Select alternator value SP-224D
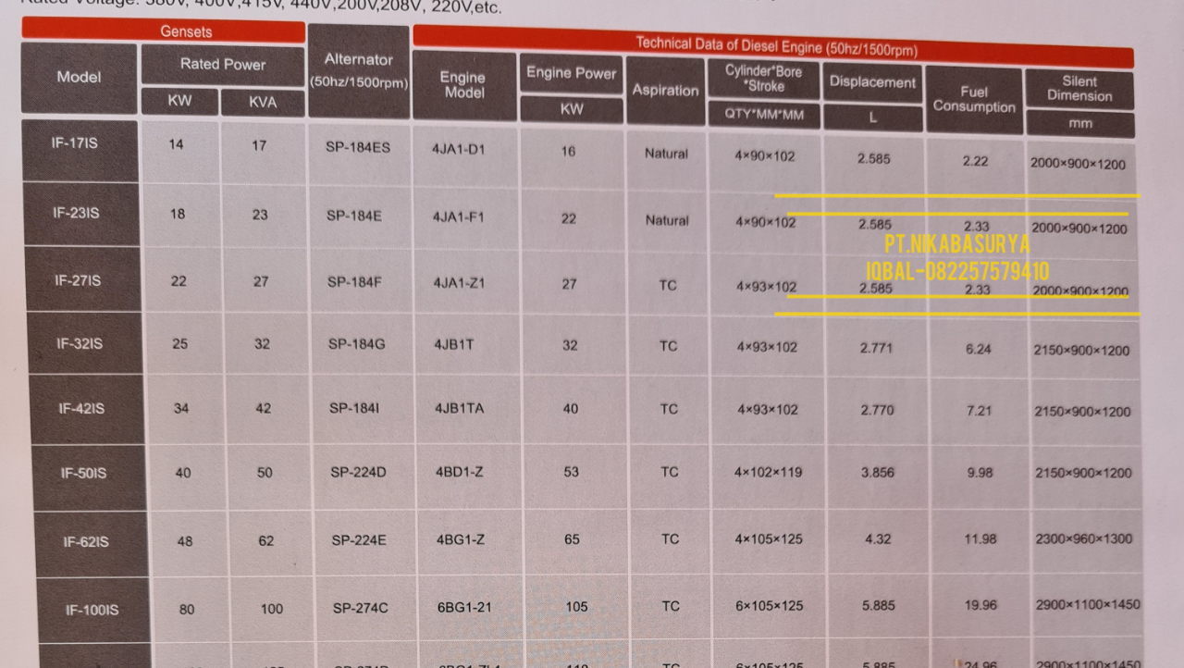 pos(359,473)
